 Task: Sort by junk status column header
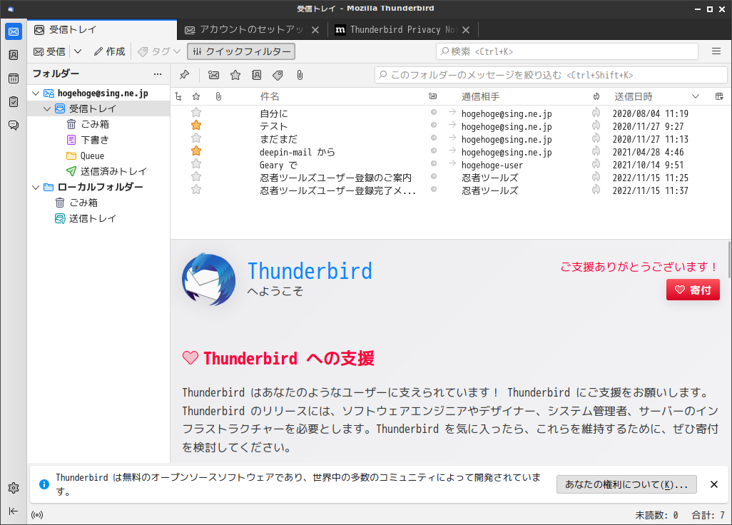pos(596,96)
